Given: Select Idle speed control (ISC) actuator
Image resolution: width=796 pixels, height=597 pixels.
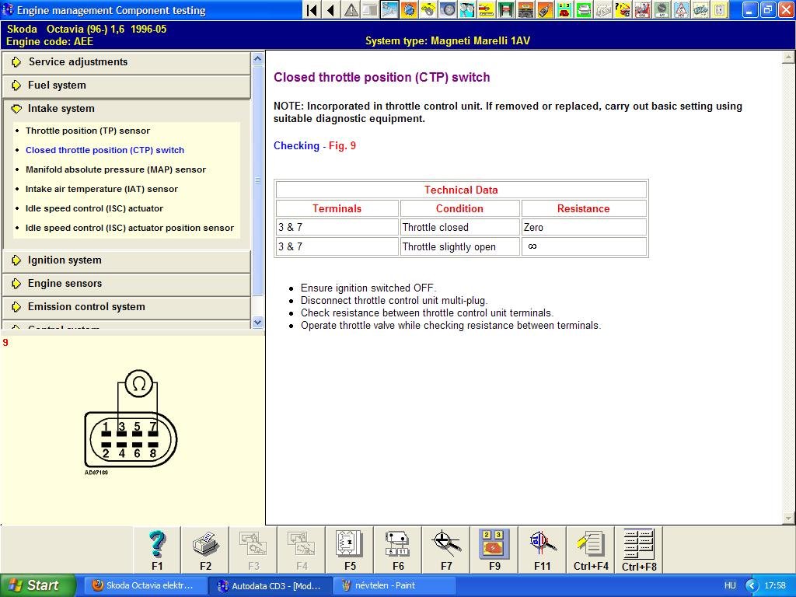Looking at the screenshot, I should [x=94, y=208].
